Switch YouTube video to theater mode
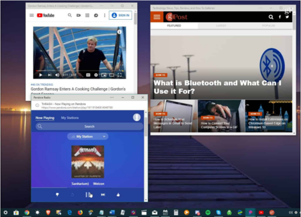The width and height of the screenshot is (301, 217). point(112,75)
